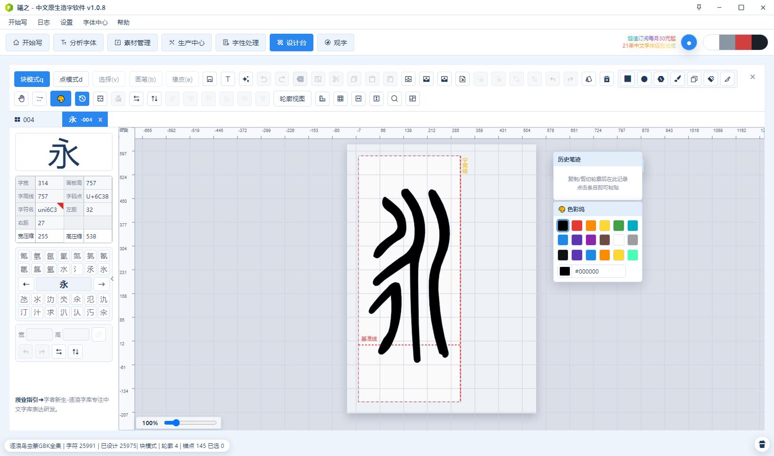Open 生产中心 section
The height and width of the screenshot is (456, 774).
(x=186, y=43)
